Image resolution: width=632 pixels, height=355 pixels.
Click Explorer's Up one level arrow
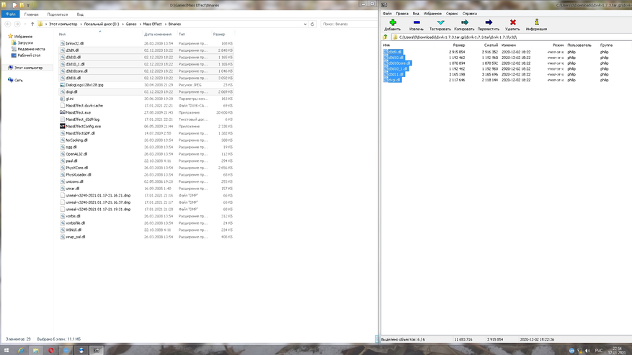[x=32, y=24]
